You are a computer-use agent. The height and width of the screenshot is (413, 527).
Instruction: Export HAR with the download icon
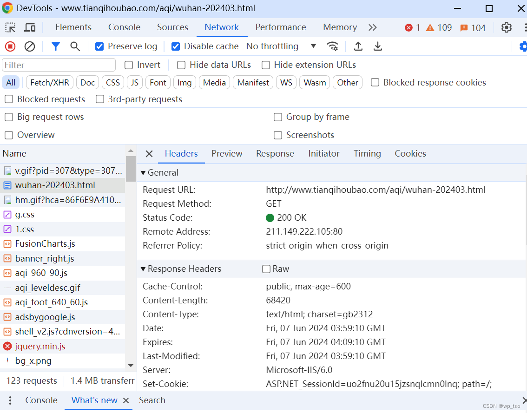[x=378, y=46]
